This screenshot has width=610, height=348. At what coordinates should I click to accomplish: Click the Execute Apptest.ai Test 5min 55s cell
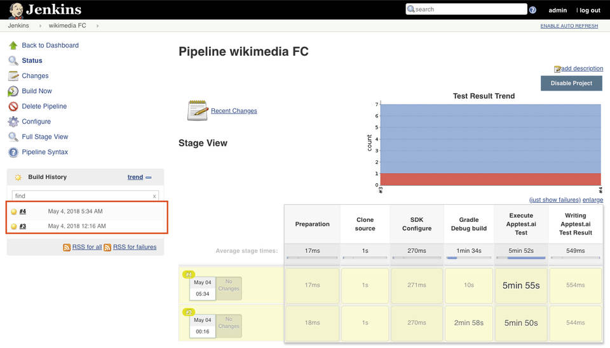[520, 285]
